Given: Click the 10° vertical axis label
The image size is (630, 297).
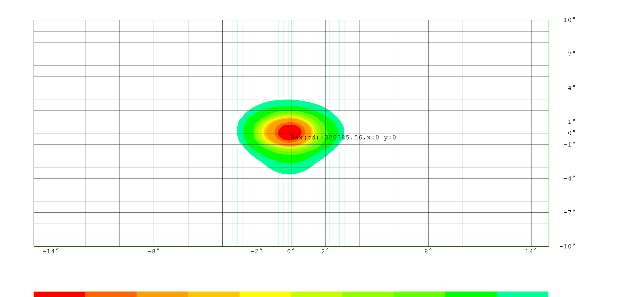Looking at the screenshot, I should [x=570, y=20].
